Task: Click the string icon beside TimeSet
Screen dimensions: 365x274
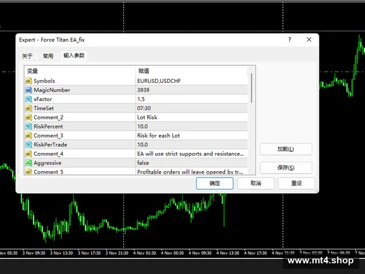Action: click(x=29, y=108)
